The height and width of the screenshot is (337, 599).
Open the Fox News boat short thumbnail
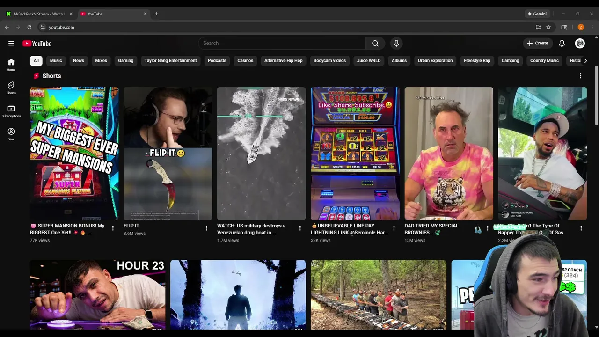261,154
